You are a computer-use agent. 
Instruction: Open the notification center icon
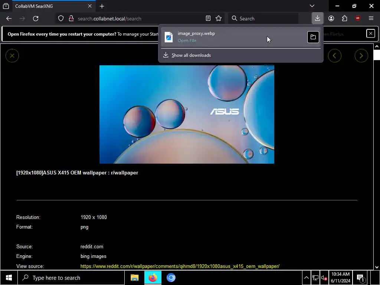360,278
